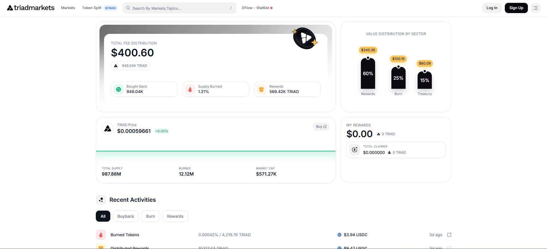The width and height of the screenshot is (547, 249).
Task: Click 0.00042% / 4,219.76 TRIAD text
Action: (225, 235)
